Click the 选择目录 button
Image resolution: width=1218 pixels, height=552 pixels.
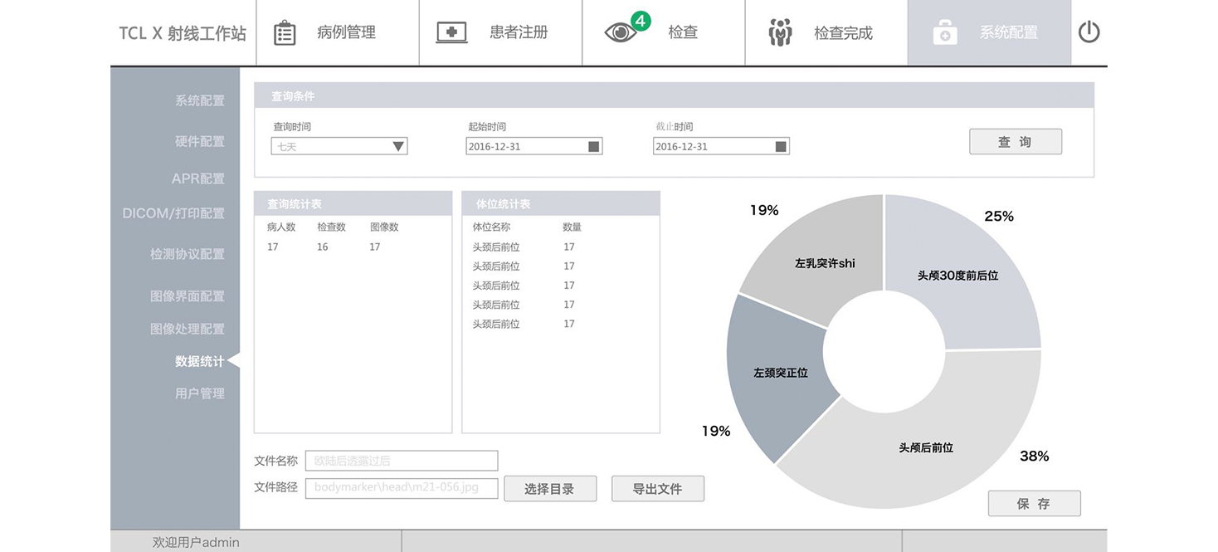click(550, 488)
